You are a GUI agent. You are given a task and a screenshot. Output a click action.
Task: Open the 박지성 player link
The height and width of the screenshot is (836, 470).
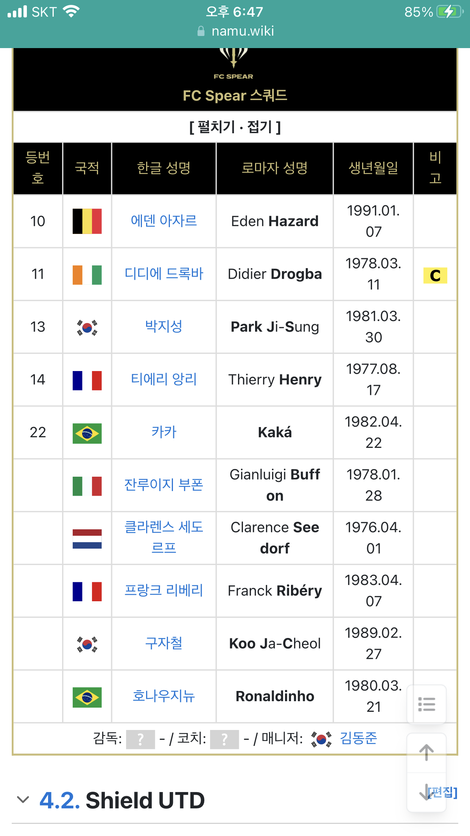[x=164, y=326]
